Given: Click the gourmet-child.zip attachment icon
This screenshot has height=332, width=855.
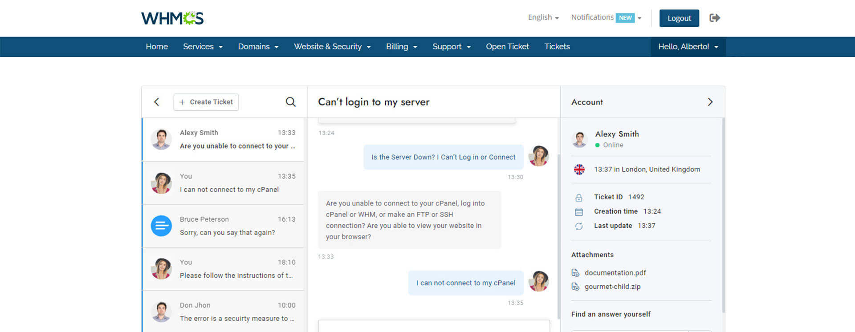Looking at the screenshot, I should click(x=575, y=287).
